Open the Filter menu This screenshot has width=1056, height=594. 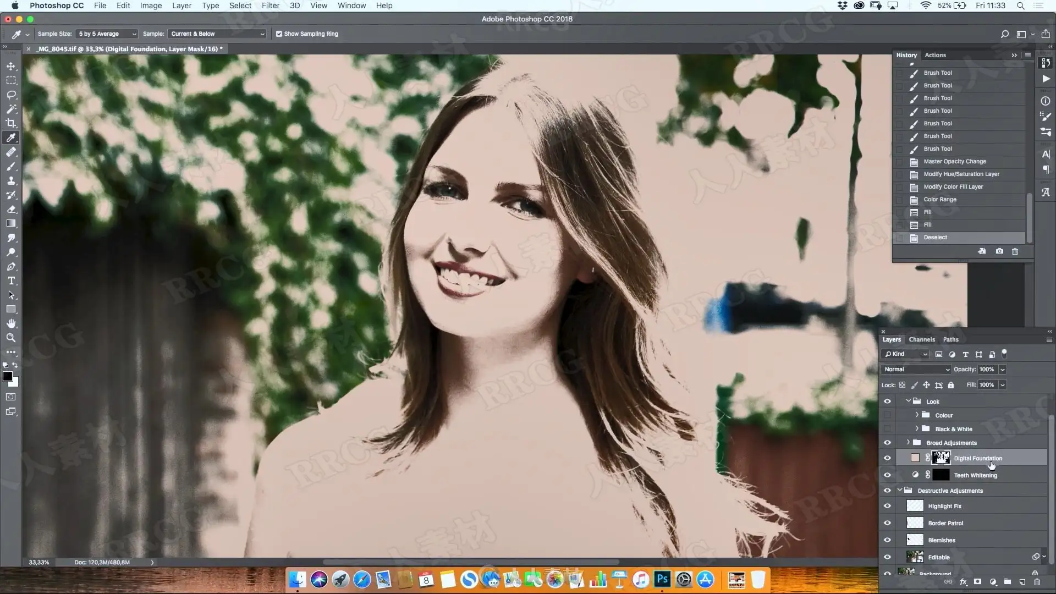click(x=270, y=5)
